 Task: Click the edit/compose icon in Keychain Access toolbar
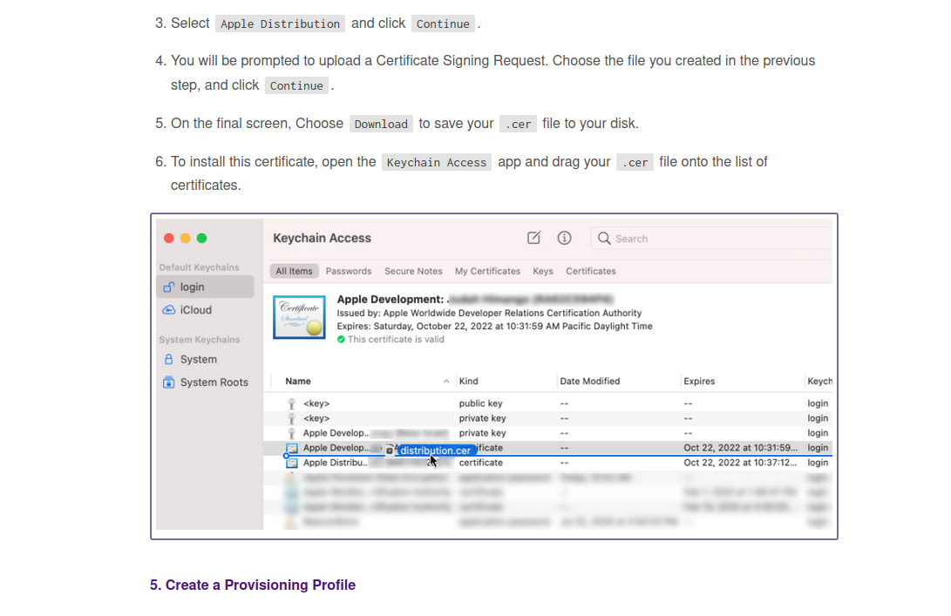pos(533,238)
